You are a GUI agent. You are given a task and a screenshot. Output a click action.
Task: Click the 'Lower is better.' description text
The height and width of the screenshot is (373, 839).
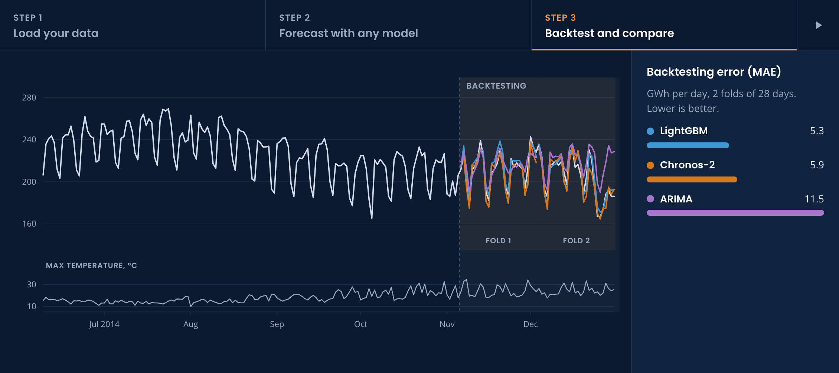coord(683,109)
